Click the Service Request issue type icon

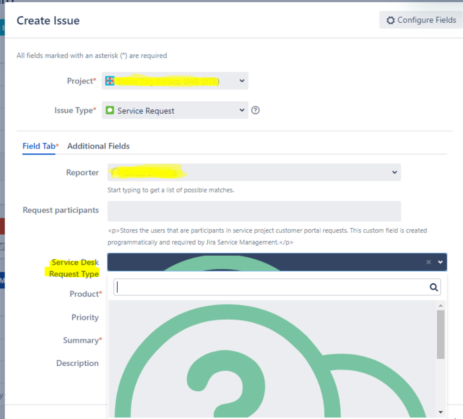click(x=110, y=110)
